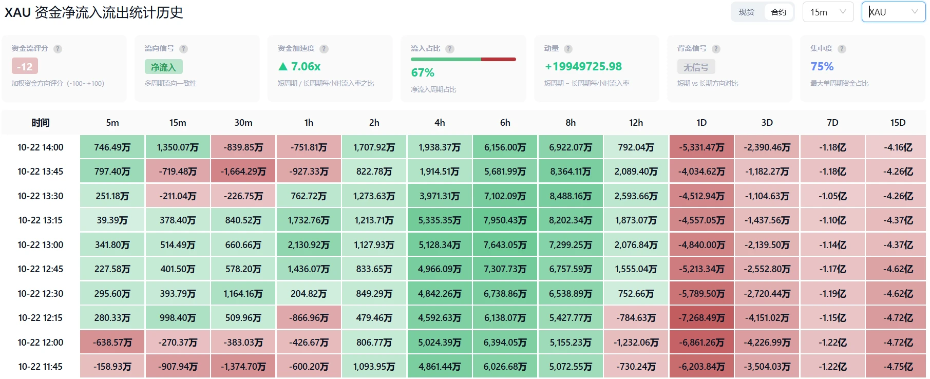The image size is (930, 379).
Task: Click the 时间 column header
Action: (41, 123)
